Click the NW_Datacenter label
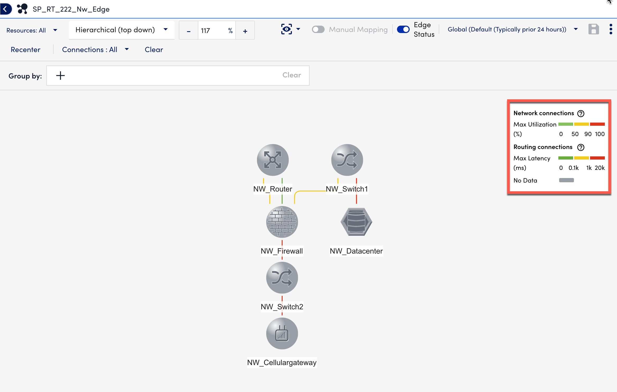This screenshot has height=392, width=617. pos(356,251)
